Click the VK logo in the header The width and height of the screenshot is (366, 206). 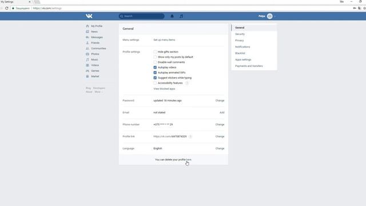(x=89, y=16)
